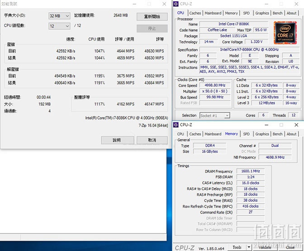Close the Memory CPU-Z window with X
Viewport: 304px width, 251px height.
pyautogui.click(x=296, y=125)
